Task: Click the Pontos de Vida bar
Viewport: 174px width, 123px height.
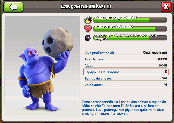Action: tap(130, 29)
